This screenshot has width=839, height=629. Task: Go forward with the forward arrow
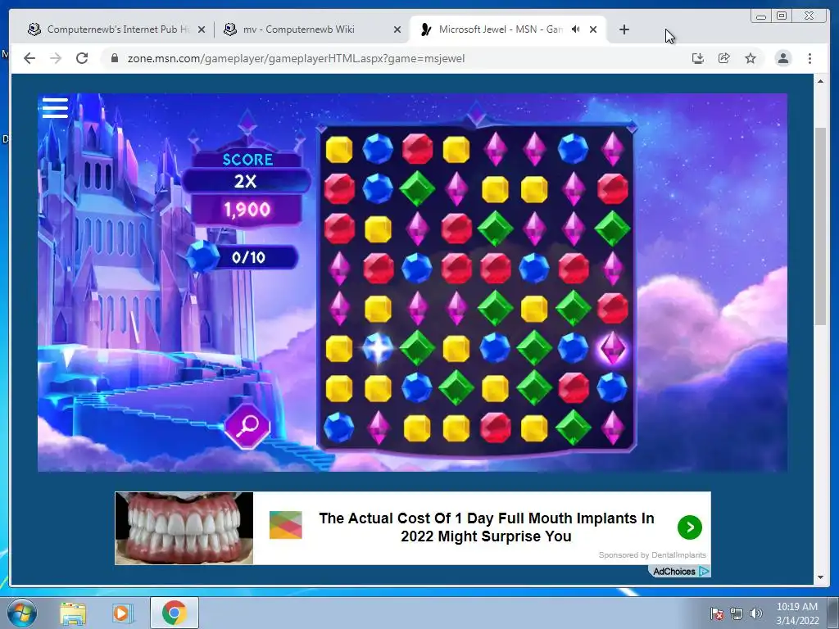point(56,58)
